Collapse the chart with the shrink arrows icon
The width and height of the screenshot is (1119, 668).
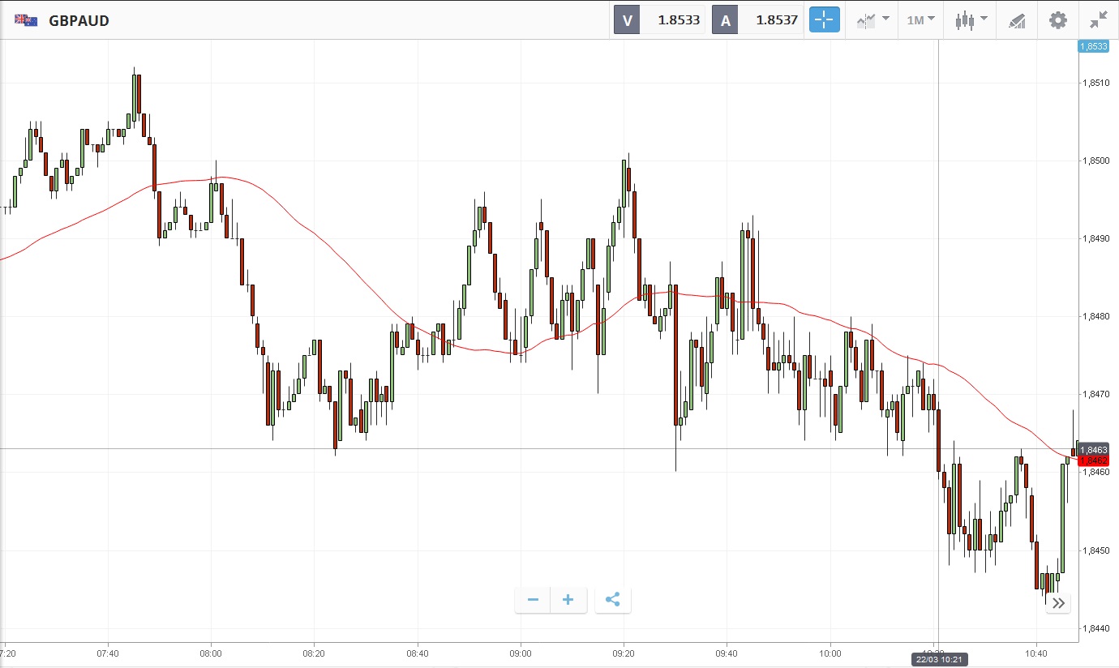[1099, 20]
